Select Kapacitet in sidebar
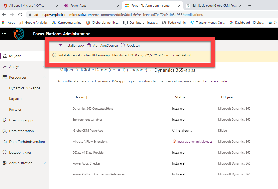 click(x=17, y=99)
